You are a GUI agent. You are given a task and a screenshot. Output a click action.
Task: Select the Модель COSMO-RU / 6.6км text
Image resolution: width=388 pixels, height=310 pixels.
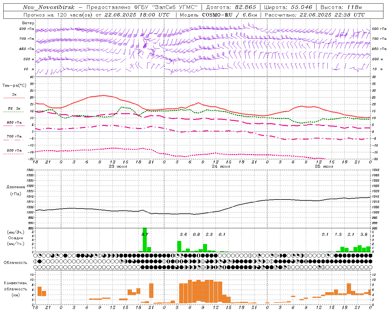[x=218, y=15]
